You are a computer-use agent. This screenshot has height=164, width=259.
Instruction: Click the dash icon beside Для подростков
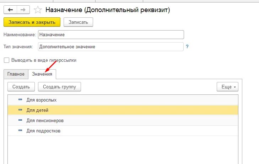[20, 130]
